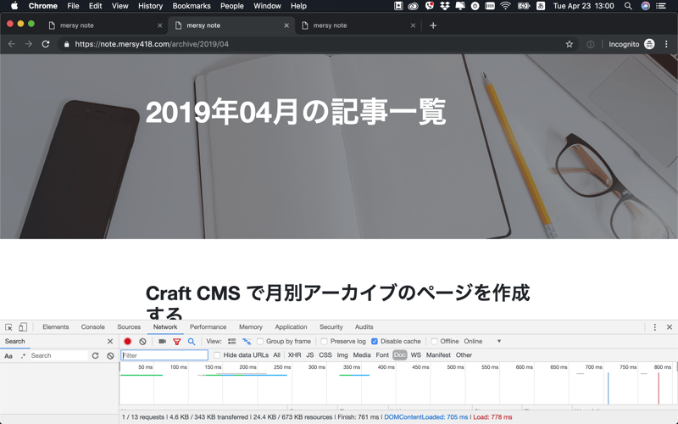Enable the Preserve log checkbox

[325, 342]
